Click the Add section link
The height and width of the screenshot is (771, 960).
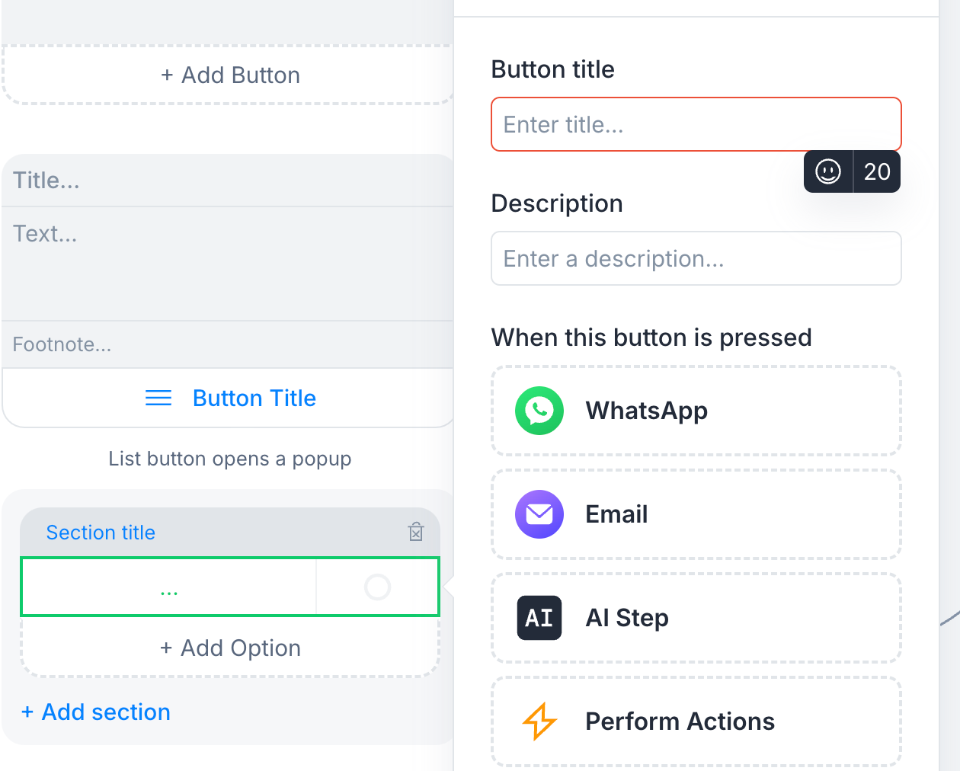(x=96, y=712)
